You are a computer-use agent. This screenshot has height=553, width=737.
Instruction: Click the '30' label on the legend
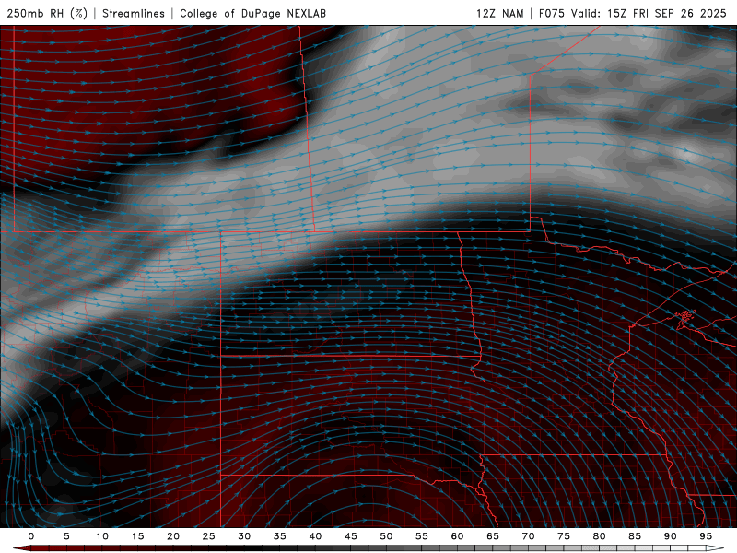coord(244,536)
